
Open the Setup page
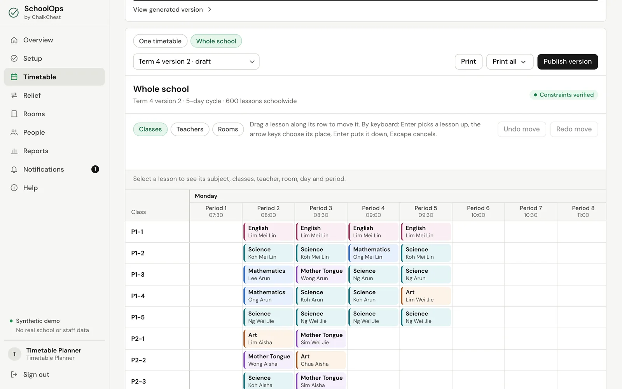tap(54, 58)
